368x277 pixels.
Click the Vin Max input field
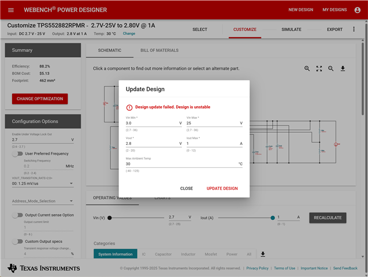pyautogui.click(x=214, y=123)
